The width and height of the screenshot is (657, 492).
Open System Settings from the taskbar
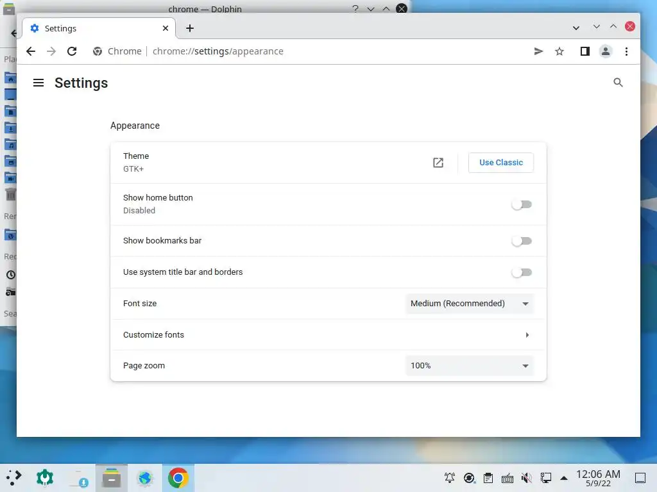(45, 478)
